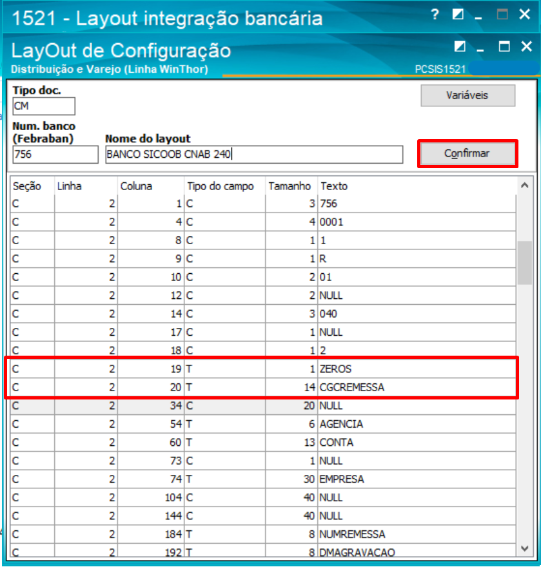The width and height of the screenshot is (541, 567).
Task: Click Tipo do campo T in NUMREMESSA row
Action: pyautogui.click(x=225, y=534)
